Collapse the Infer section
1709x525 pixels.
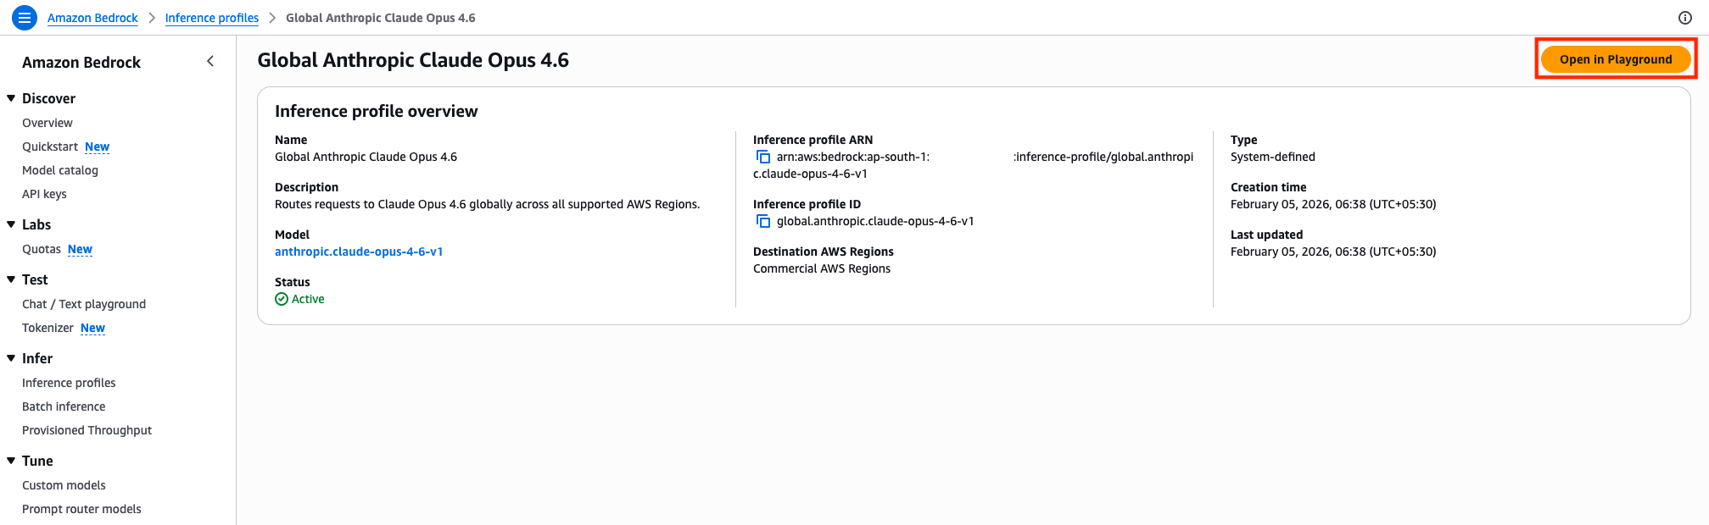tap(11, 358)
